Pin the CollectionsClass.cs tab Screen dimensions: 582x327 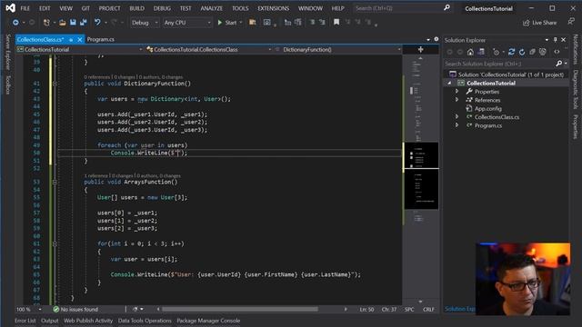71,39
